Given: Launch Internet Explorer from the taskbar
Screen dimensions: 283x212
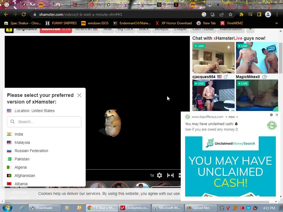Looking at the screenshot, I should [22, 208].
